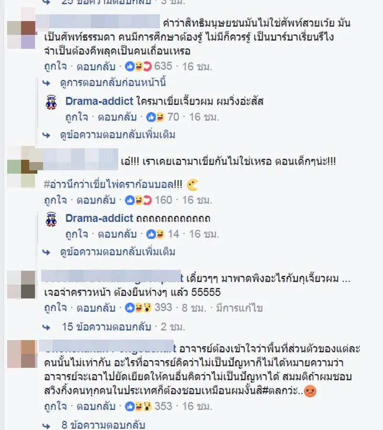Click reaction icons next to 635 count

pos(138,66)
